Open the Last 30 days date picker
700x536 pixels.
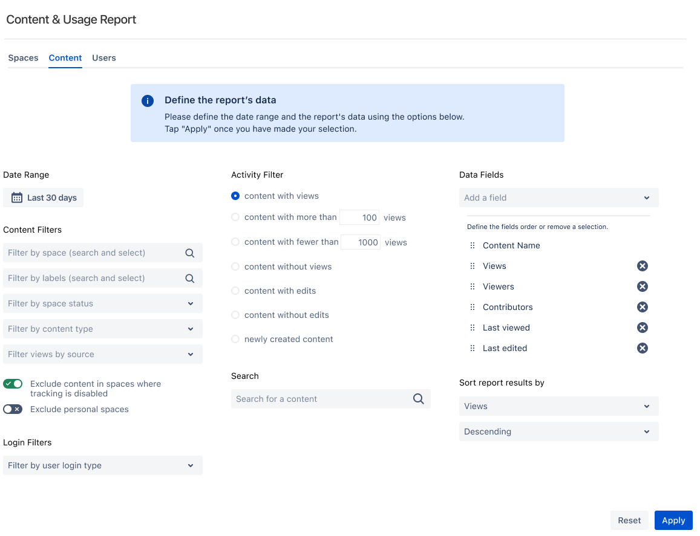click(44, 198)
